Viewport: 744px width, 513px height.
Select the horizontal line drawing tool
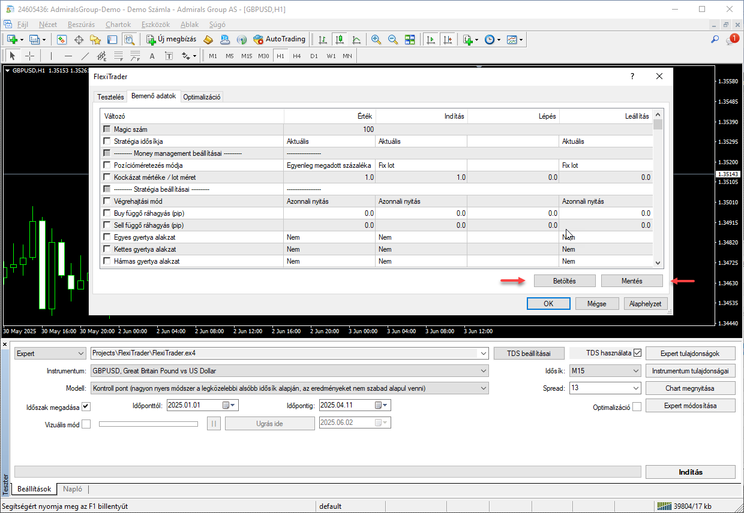point(68,56)
